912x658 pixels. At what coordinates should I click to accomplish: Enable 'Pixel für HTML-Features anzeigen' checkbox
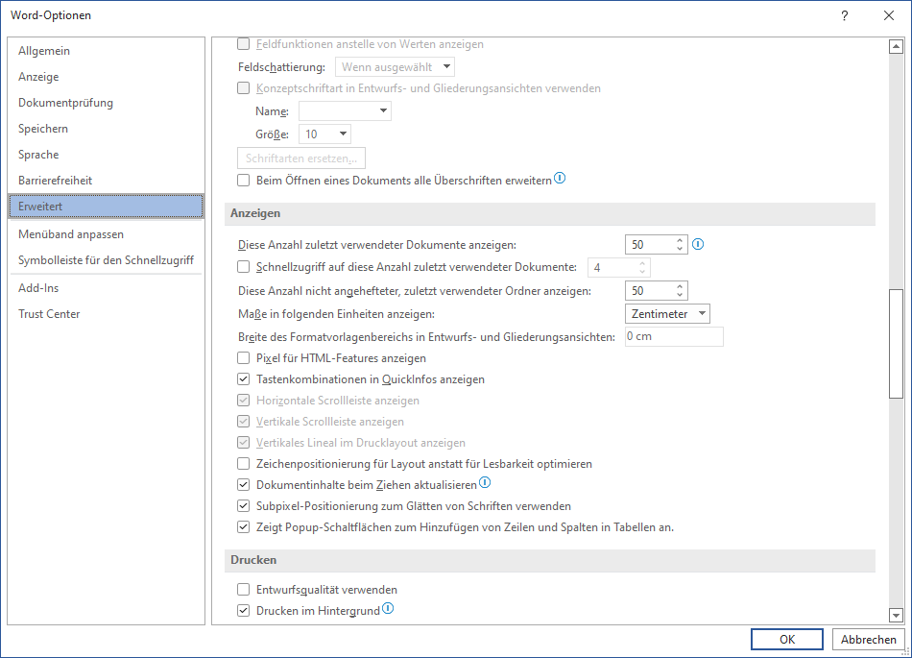[244, 358]
